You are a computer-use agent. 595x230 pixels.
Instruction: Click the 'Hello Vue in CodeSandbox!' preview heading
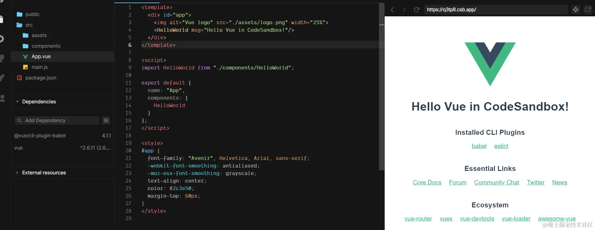pos(490,107)
